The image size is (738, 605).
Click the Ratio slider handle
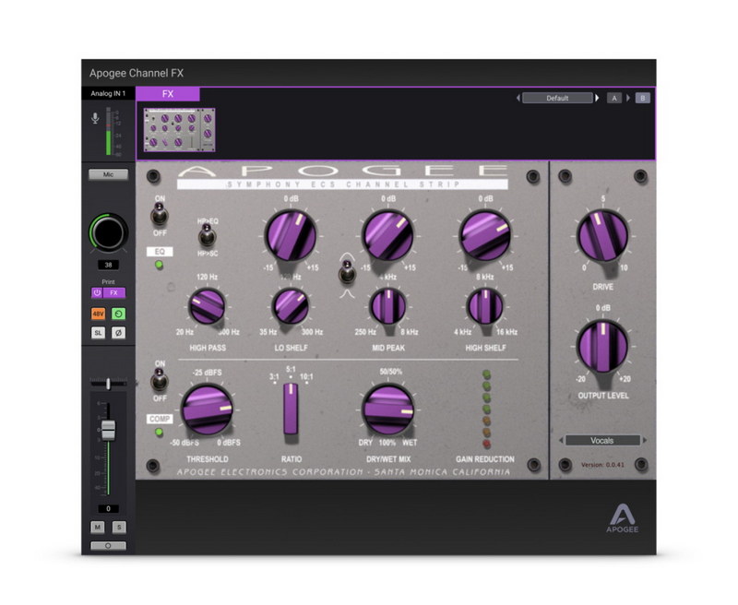point(291,409)
